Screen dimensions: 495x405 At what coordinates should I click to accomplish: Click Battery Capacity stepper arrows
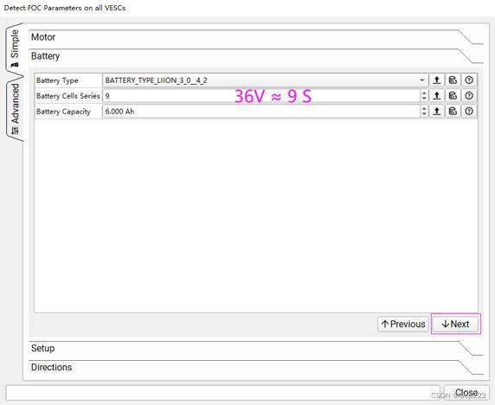coord(424,111)
